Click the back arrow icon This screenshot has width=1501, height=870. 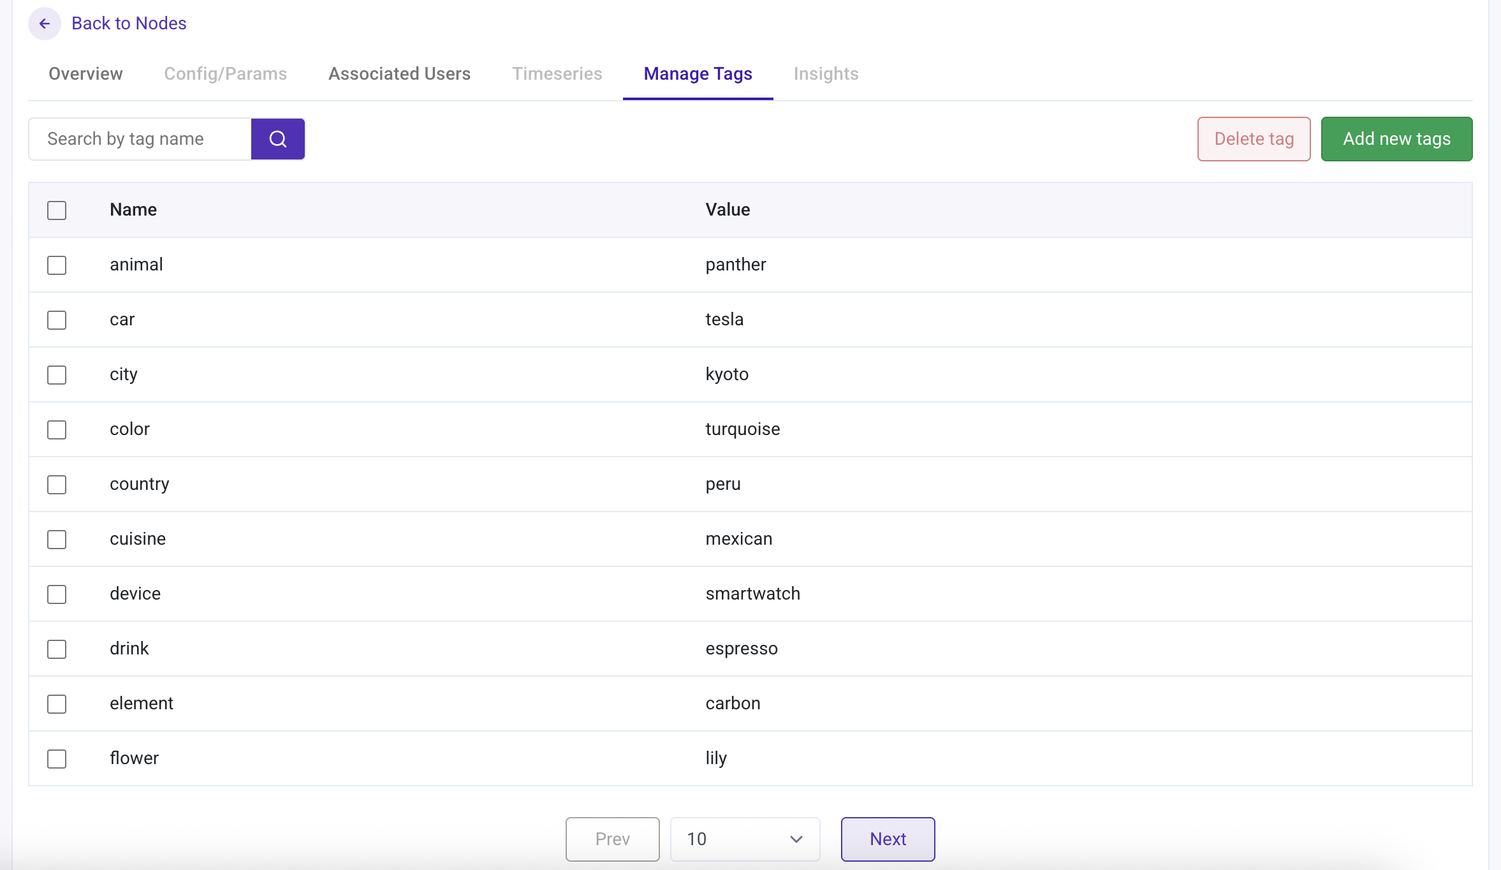click(44, 23)
